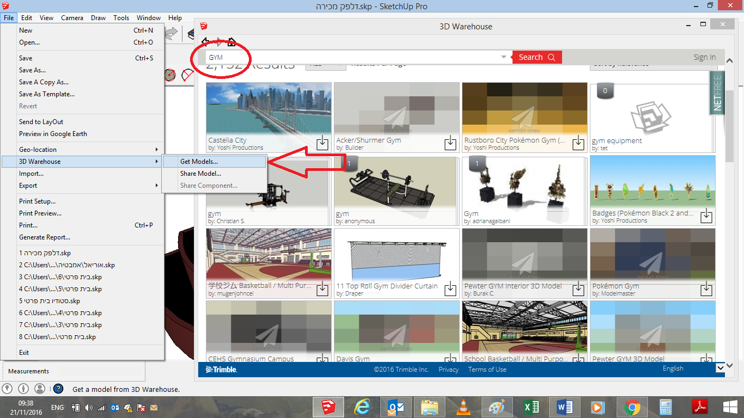Open the search box dropdown arrow
Screen dimensions: 744x418
point(504,57)
